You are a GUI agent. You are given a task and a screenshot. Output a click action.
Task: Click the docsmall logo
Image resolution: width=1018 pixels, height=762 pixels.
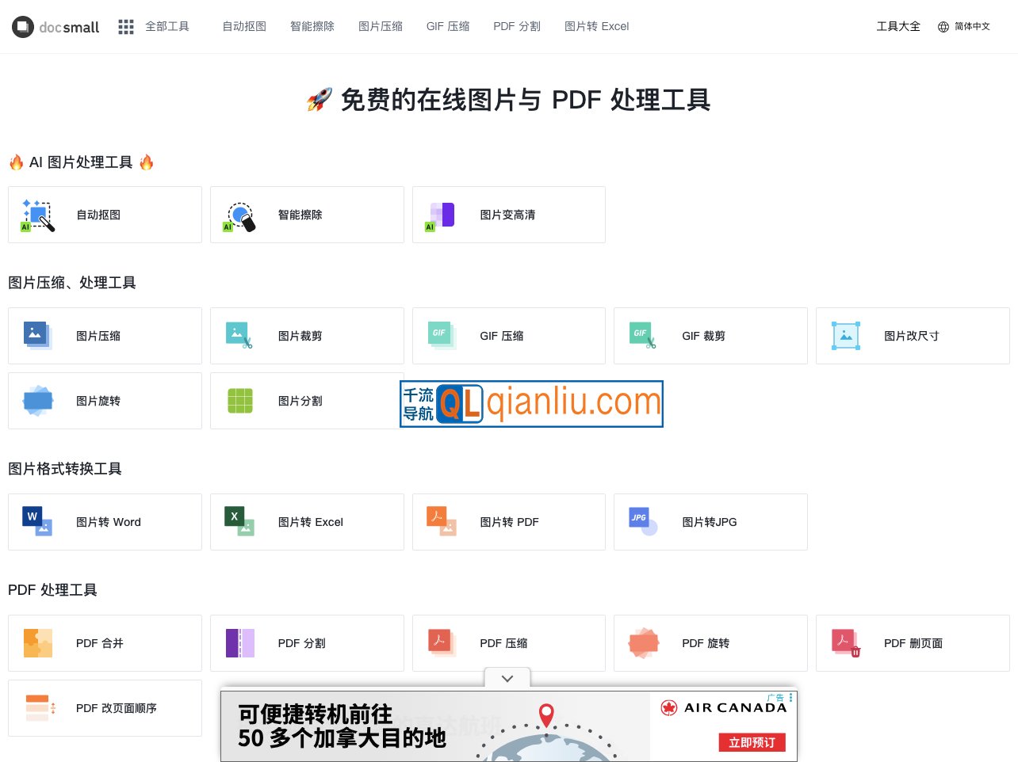pyautogui.click(x=55, y=27)
